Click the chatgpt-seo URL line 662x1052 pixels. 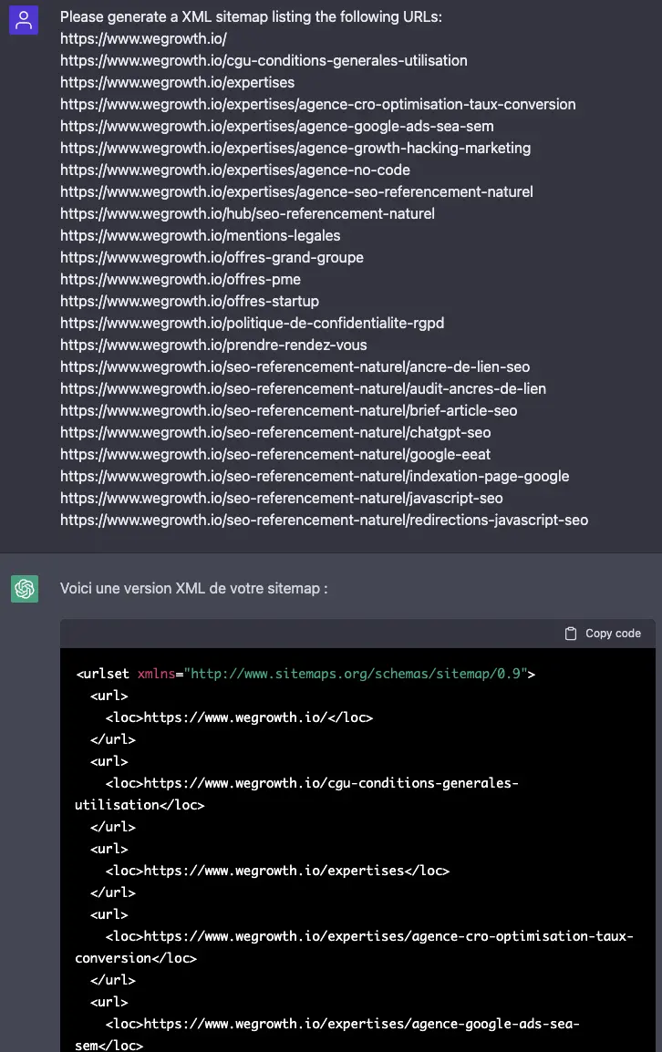coord(275,433)
